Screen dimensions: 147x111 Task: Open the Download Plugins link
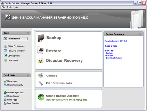coord(114,58)
